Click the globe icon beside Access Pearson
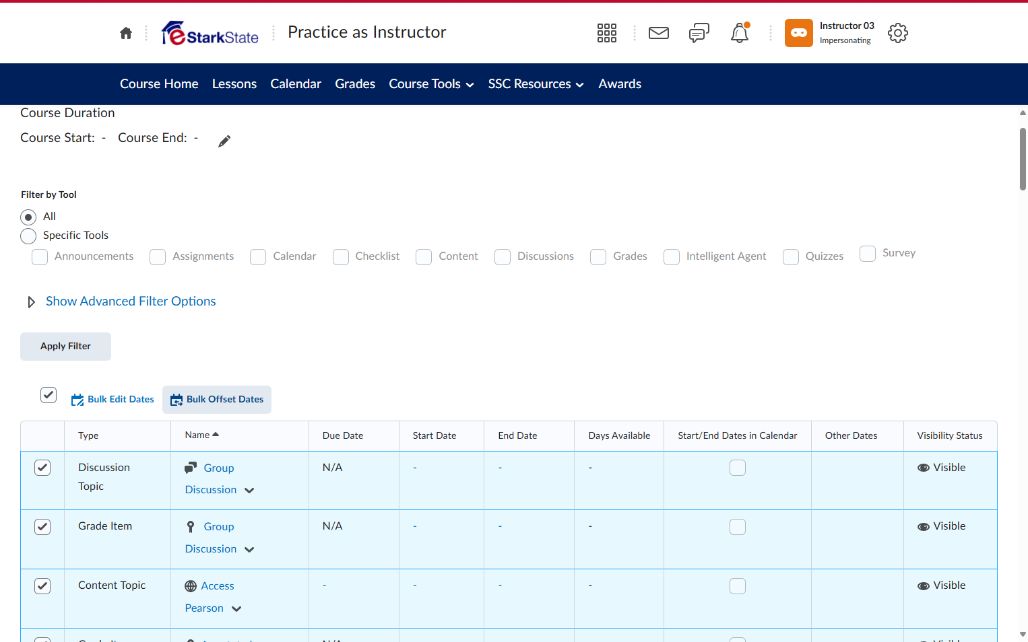Image resolution: width=1028 pixels, height=642 pixels. tap(191, 586)
